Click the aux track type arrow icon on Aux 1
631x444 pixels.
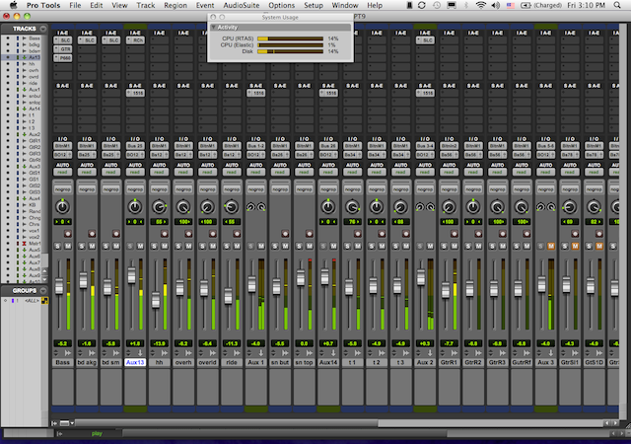260,353
